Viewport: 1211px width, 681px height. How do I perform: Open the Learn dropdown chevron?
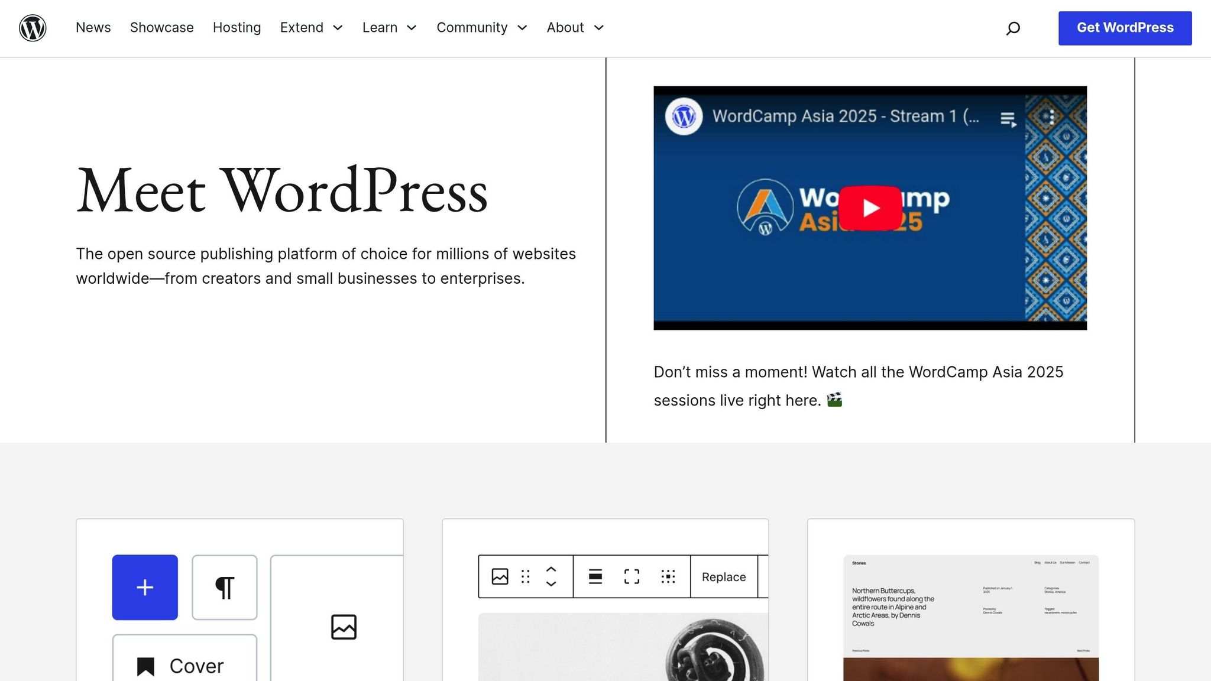(412, 28)
